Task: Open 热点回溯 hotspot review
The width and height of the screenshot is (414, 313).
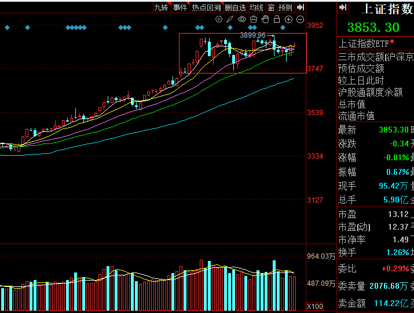Action: tap(207, 8)
